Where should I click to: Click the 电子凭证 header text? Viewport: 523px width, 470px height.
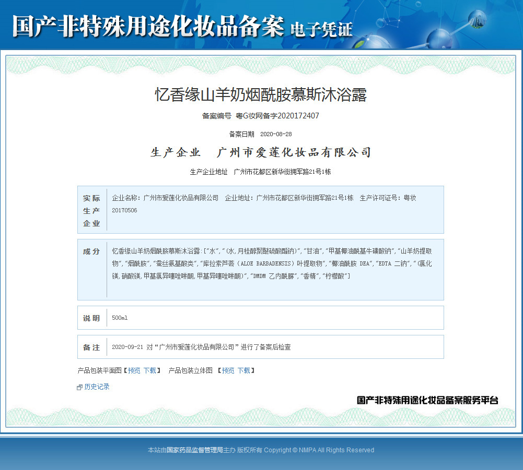pyautogui.click(x=321, y=30)
